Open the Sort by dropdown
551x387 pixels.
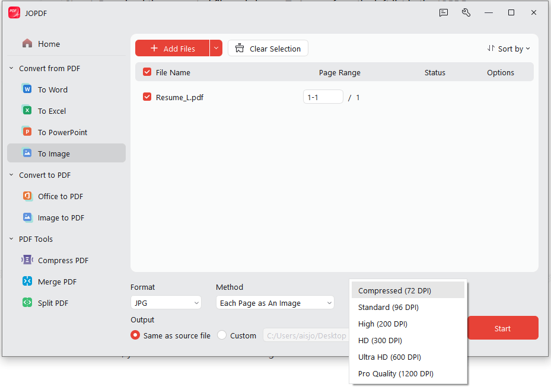coord(508,49)
